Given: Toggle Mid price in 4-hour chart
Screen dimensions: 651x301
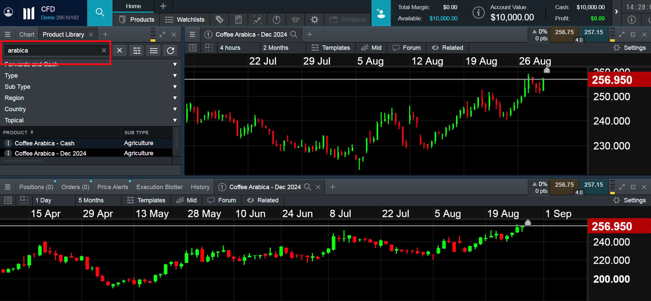Looking at the screenshot, I should tap(371, 48).
